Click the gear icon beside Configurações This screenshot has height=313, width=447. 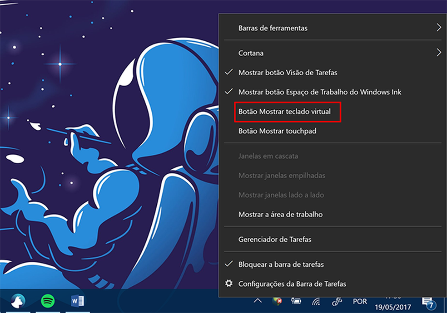(228, 284)
